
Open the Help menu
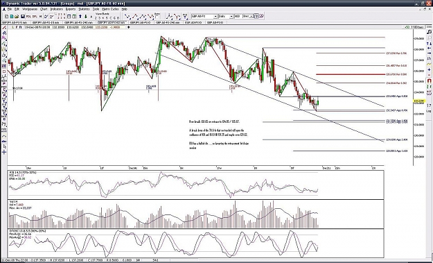tap(125, 9)
